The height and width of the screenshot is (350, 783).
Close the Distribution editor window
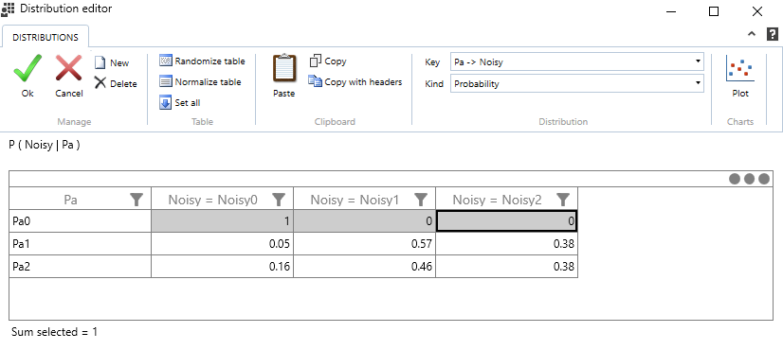pyautogui.click(x=757, y=11)
